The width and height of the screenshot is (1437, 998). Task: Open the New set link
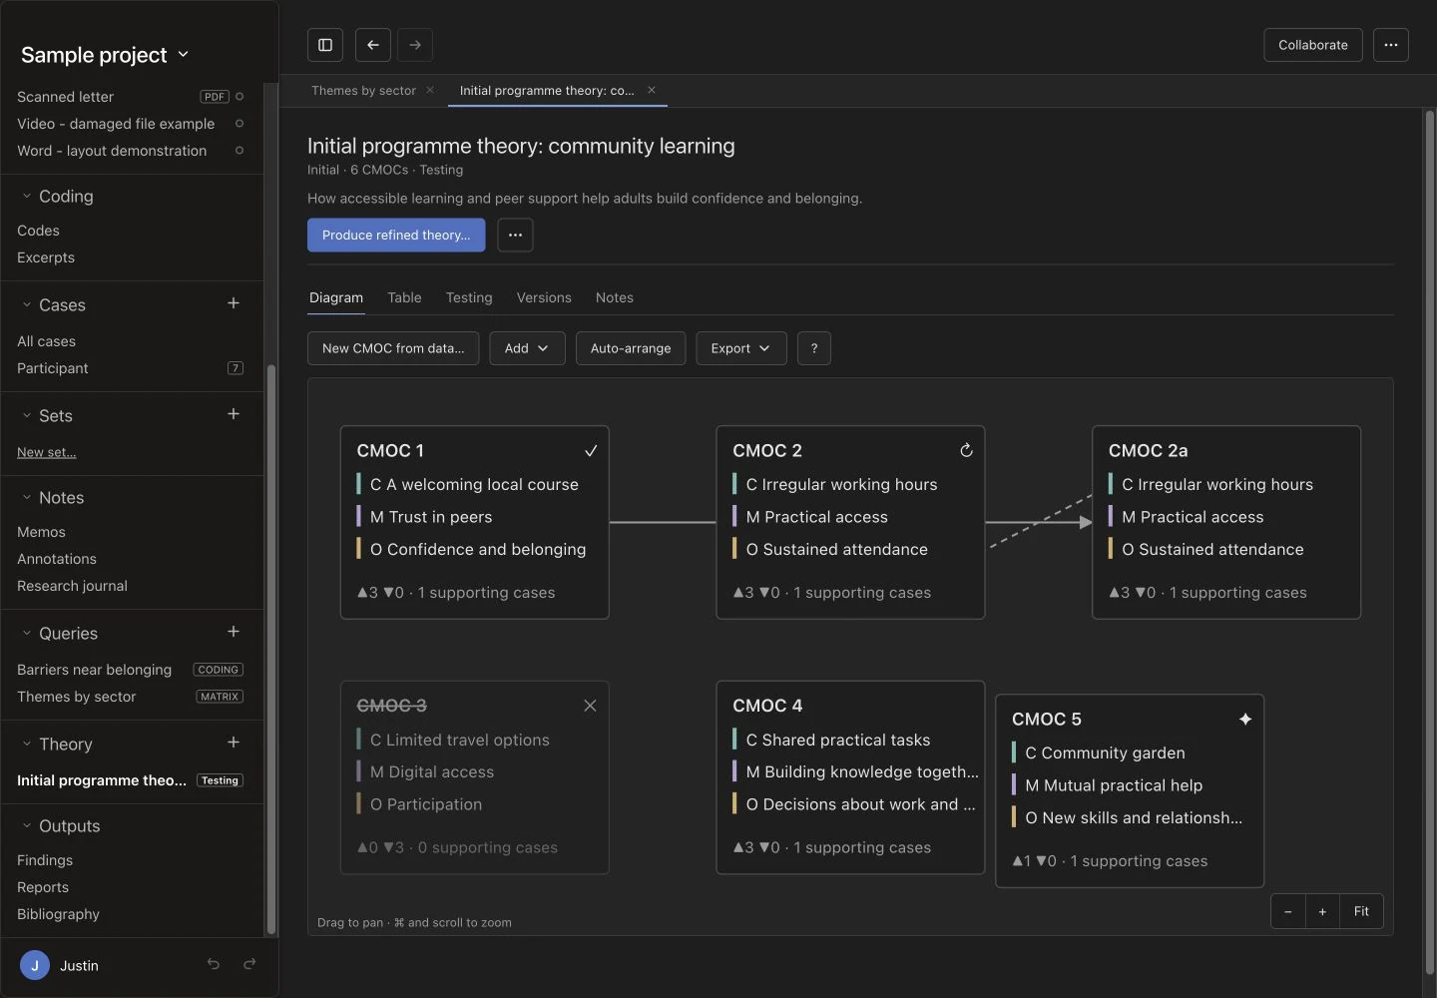tap(46, 452)
